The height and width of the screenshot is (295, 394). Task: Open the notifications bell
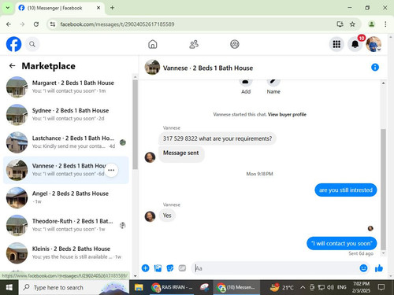tap(355, 44)
